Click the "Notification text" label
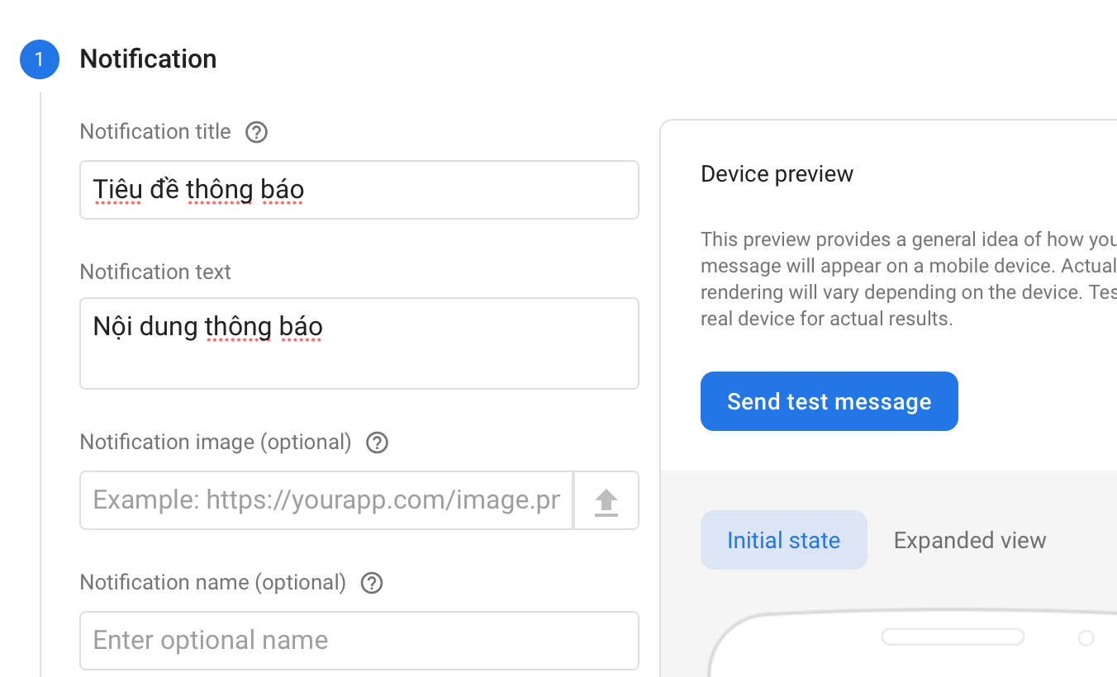 [155, 272]
